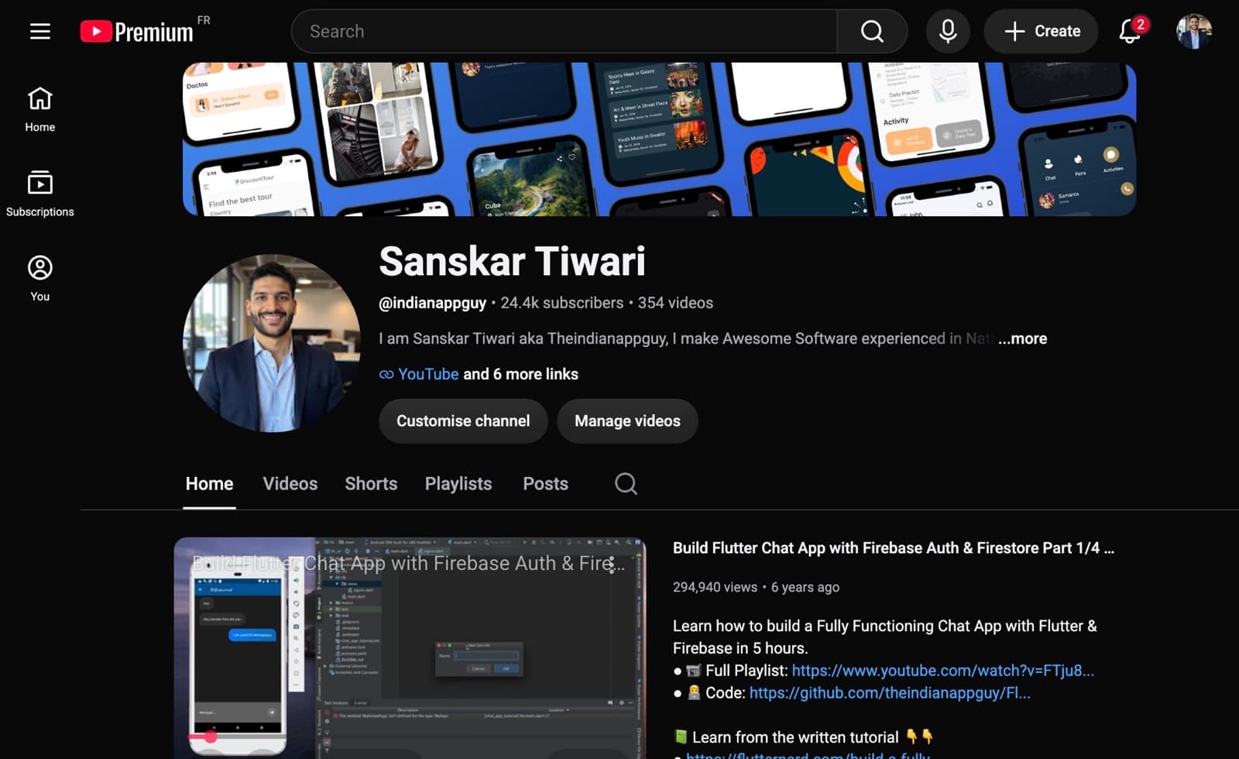Click the search magnifier button
1239x759 pixels.
coord(872,31)
